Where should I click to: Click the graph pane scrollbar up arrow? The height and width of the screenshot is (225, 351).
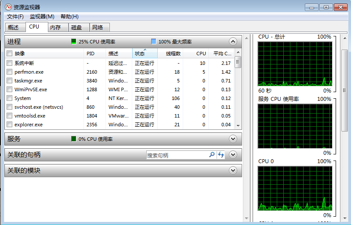click(345, 39)
